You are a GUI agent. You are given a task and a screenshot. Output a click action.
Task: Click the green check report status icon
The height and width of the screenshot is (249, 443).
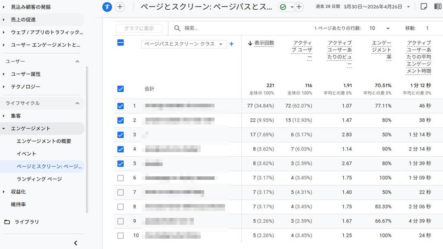coord(283,7)
